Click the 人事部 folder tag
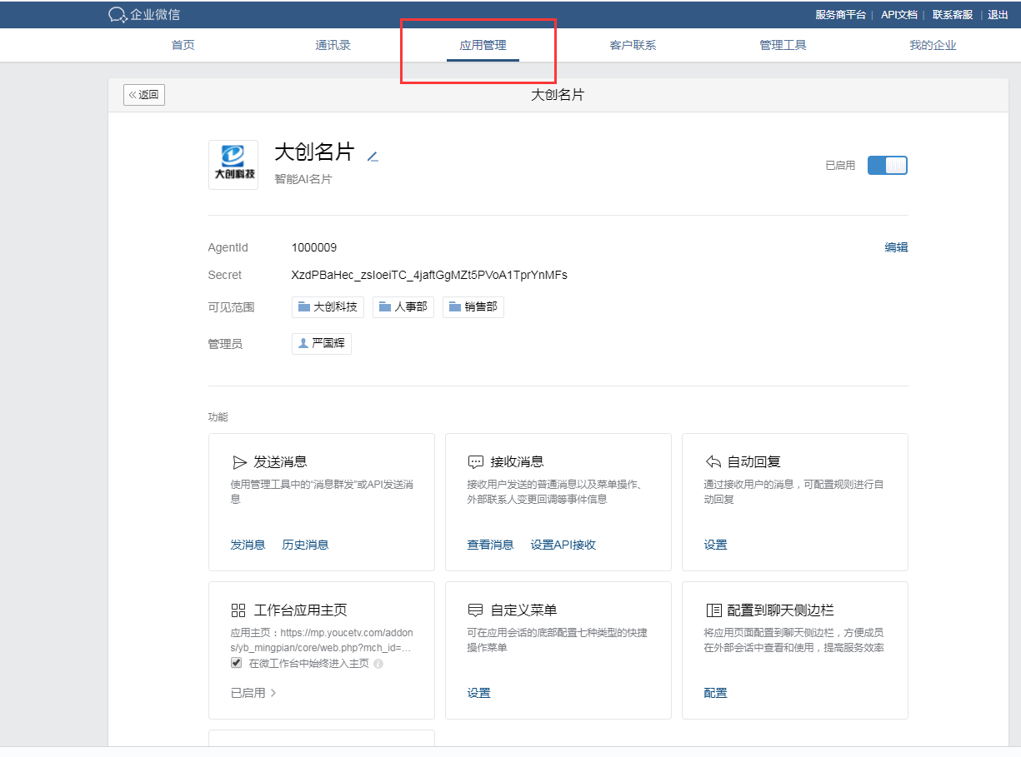This screenshot has width=1021, height=757. pos(403,307)
